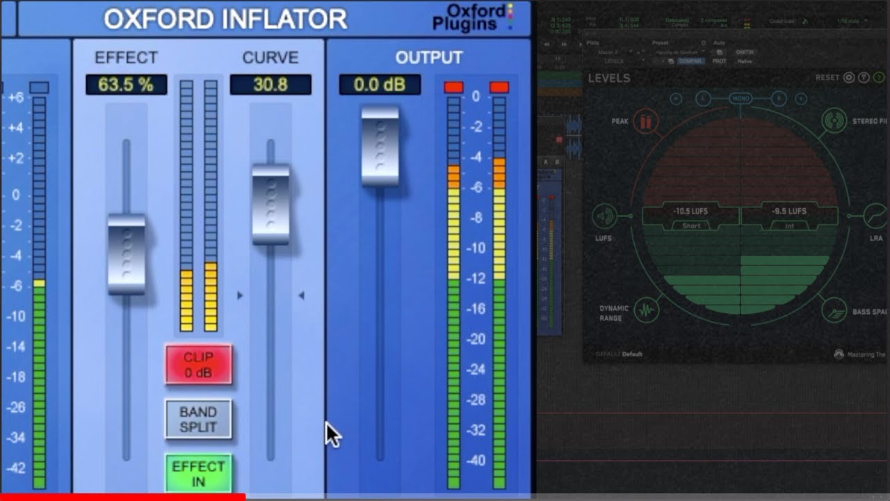This screenshot has width=890, height=501.
Task: Click the left arrow beside CURVE slider
Action: (240, 296)
